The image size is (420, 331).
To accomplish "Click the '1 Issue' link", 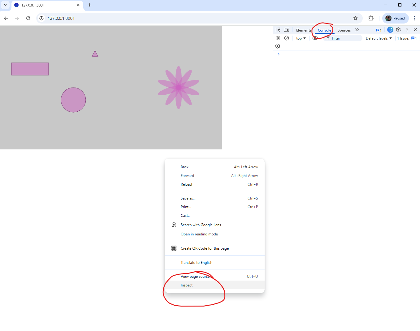I will pos(407,38).
